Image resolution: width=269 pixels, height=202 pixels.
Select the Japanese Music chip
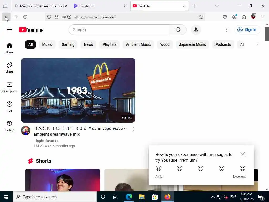click(193, 44)
